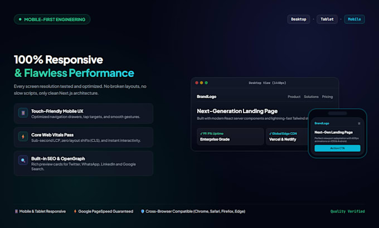This screenshot has height=228, width=379.
Task: Open the Product nav link
Action: tap(294, 96)
